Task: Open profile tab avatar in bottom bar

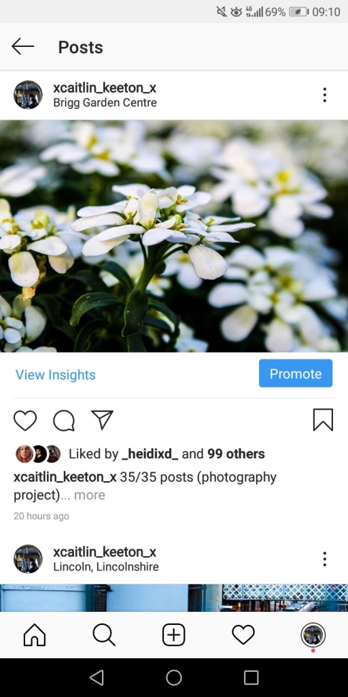Action: (x=313, y=635)
